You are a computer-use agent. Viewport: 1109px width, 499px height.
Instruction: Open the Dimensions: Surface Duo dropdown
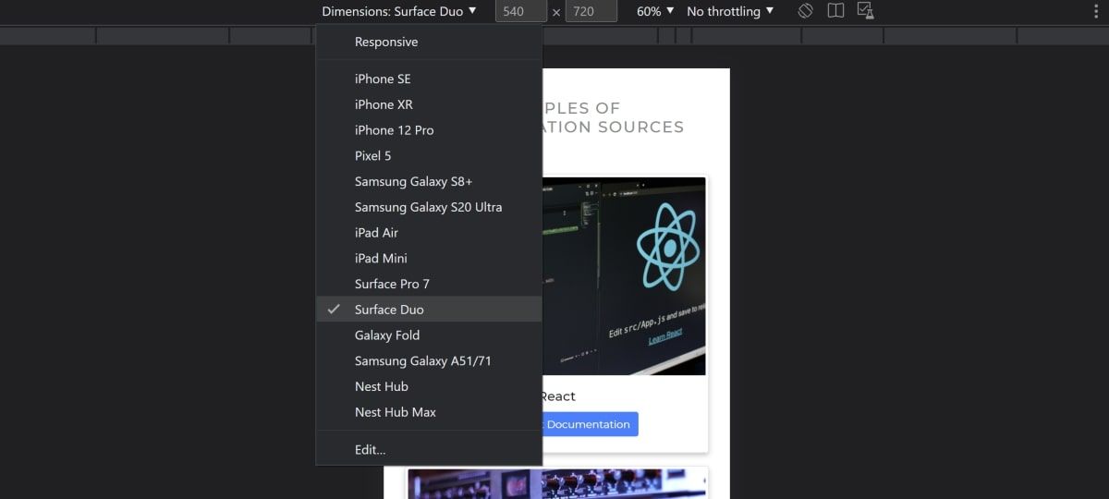(399, 11)
